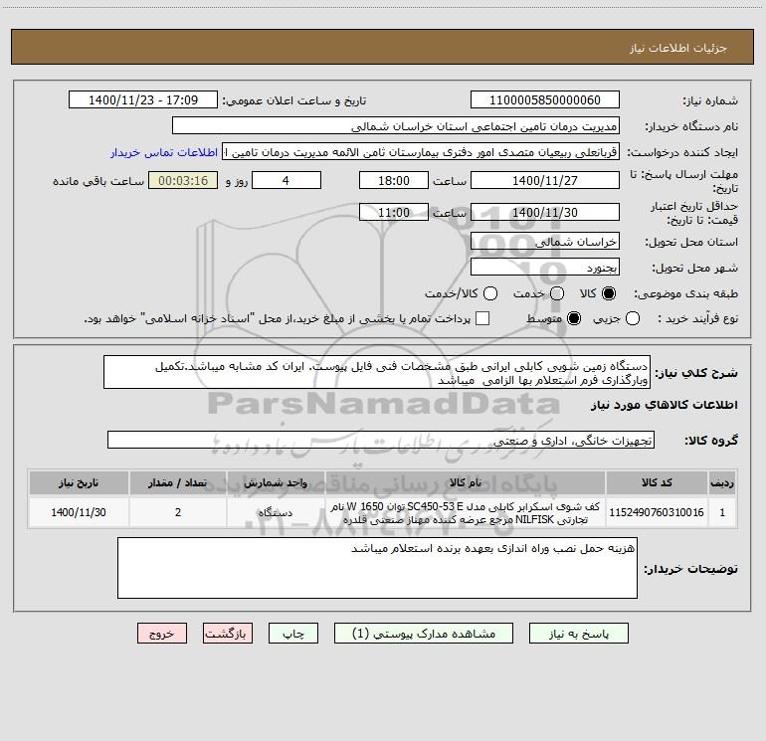Click the واحد شمارش column header
The height and width of the screenshot is (741, 766).
276,482
